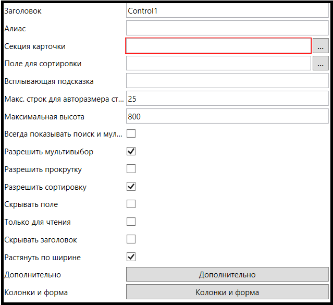
Task: Tick the Скрывать поле checkbox
Action: point(131,204)
